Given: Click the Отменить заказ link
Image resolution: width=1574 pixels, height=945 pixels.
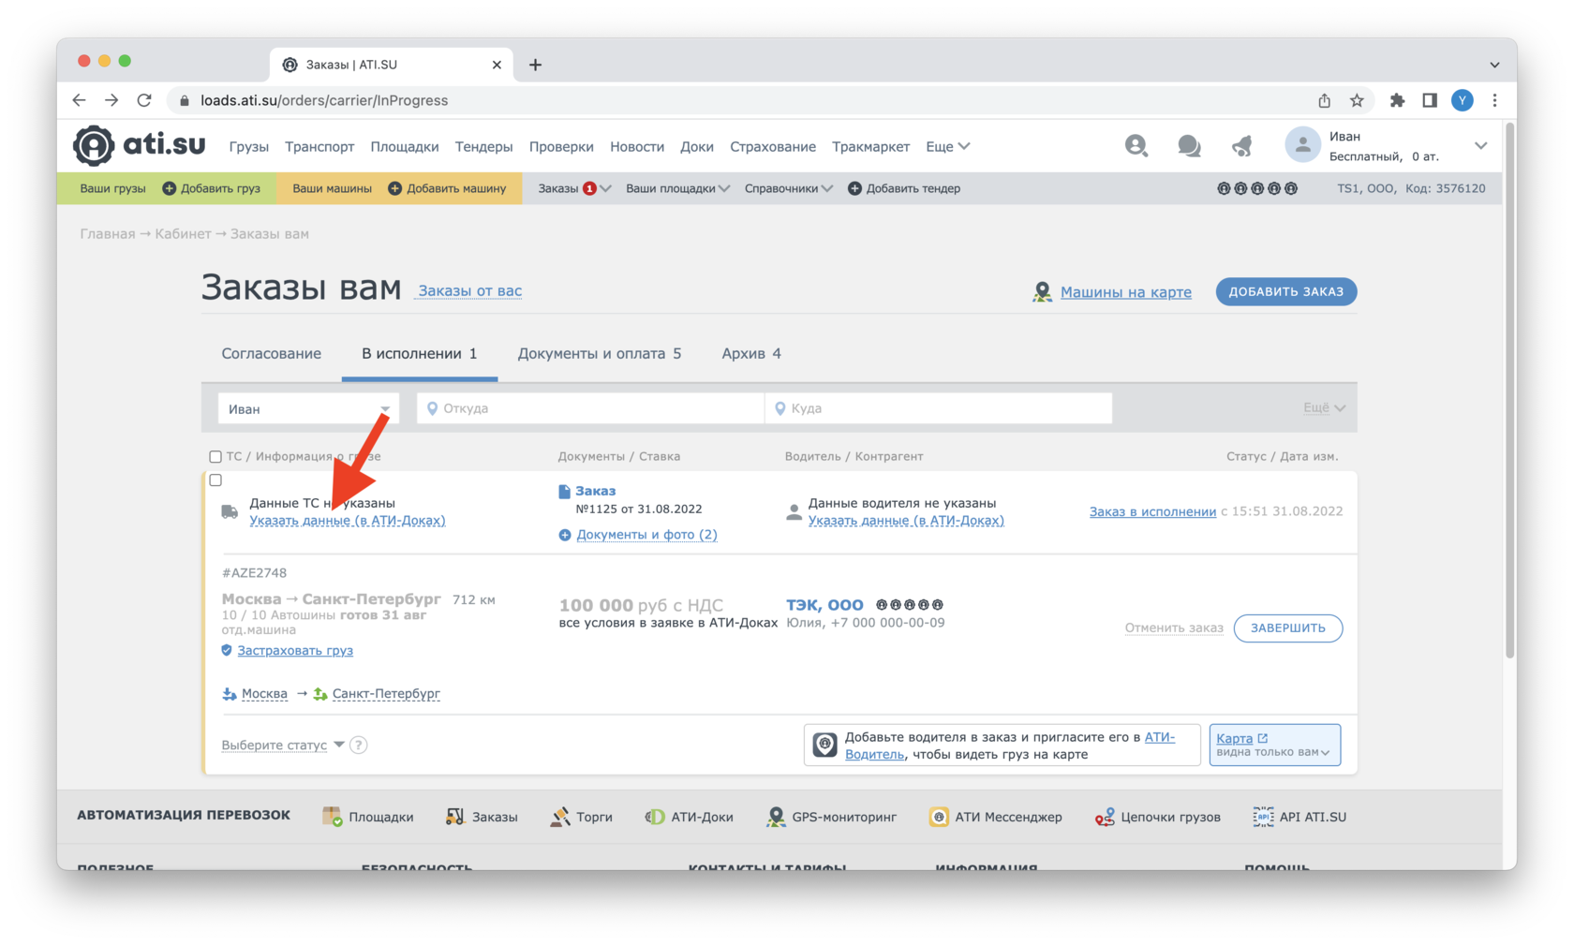Looking at the screenshot, I should pos(1174,628).
